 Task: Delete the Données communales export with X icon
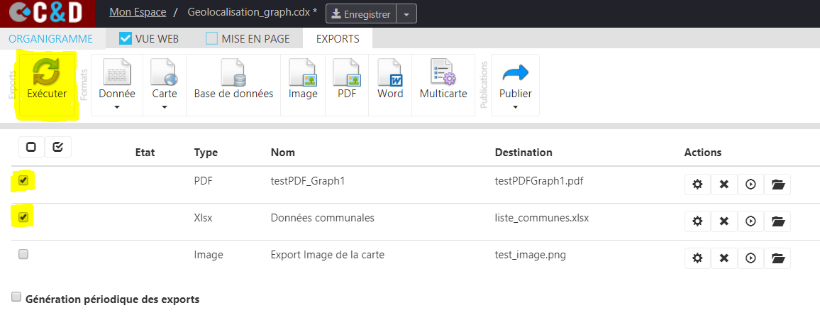pos(724,221)
